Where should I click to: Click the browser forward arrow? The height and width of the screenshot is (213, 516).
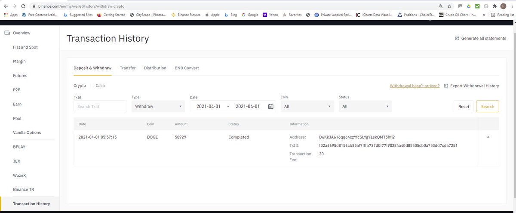15,6
